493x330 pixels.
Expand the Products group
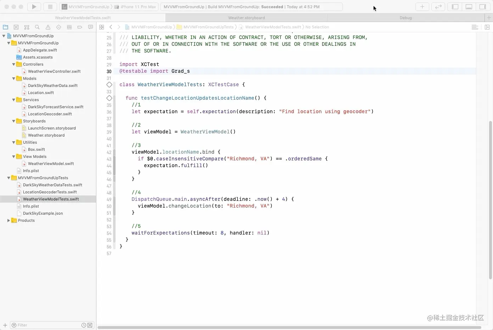click(9, 220)
